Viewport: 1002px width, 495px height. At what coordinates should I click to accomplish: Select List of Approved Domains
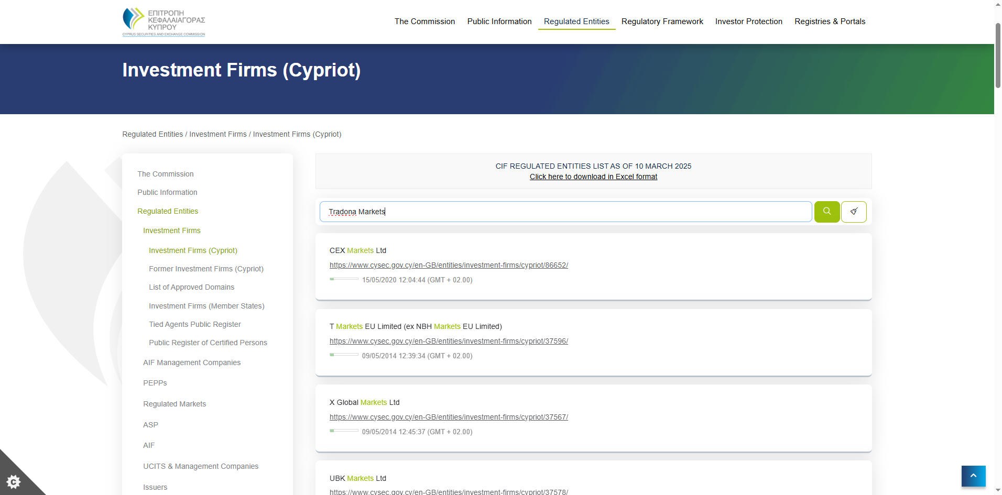pyautogui.click(x=191, y=287)
